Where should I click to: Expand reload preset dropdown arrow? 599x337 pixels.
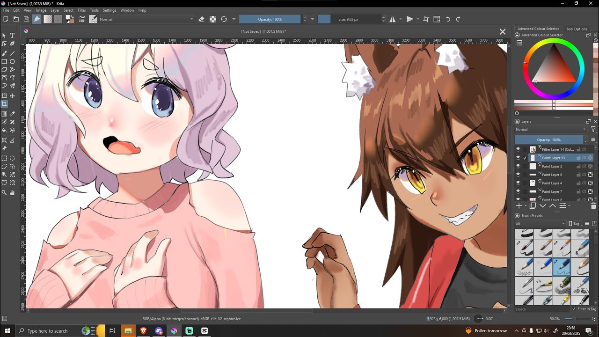point(234,19)
